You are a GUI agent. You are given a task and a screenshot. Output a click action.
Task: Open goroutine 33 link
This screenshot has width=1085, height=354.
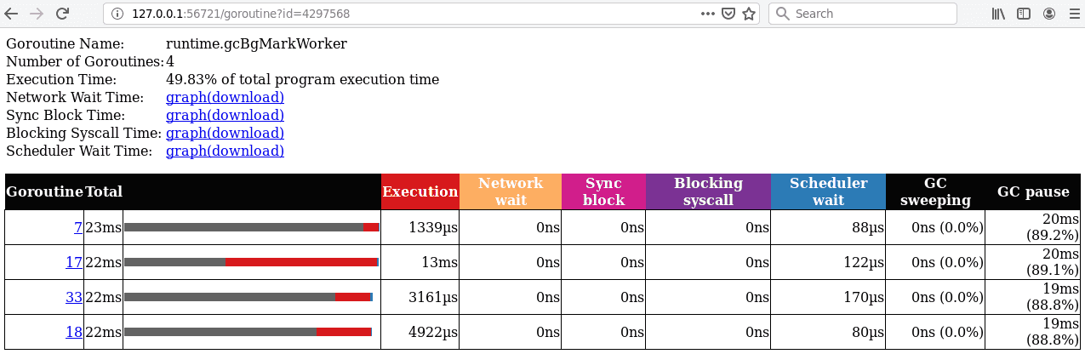pos(74,297)
